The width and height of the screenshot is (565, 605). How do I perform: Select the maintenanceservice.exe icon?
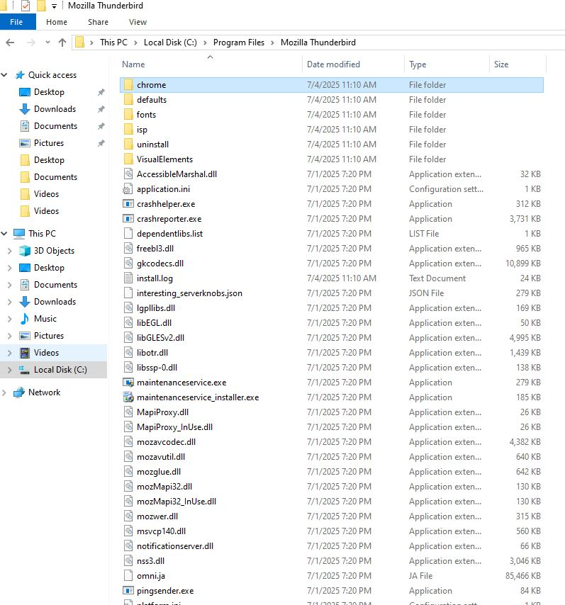(128, 383)
